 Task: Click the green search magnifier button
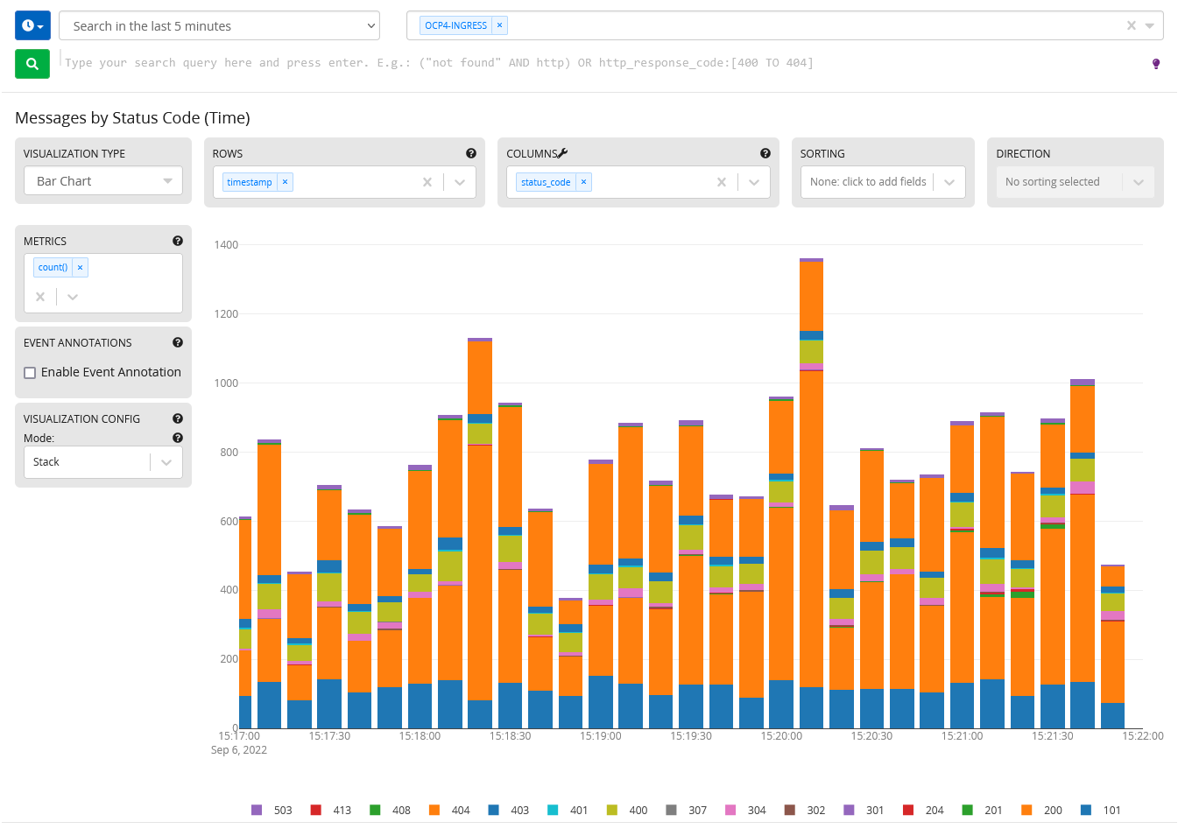(x=32, y=64)
